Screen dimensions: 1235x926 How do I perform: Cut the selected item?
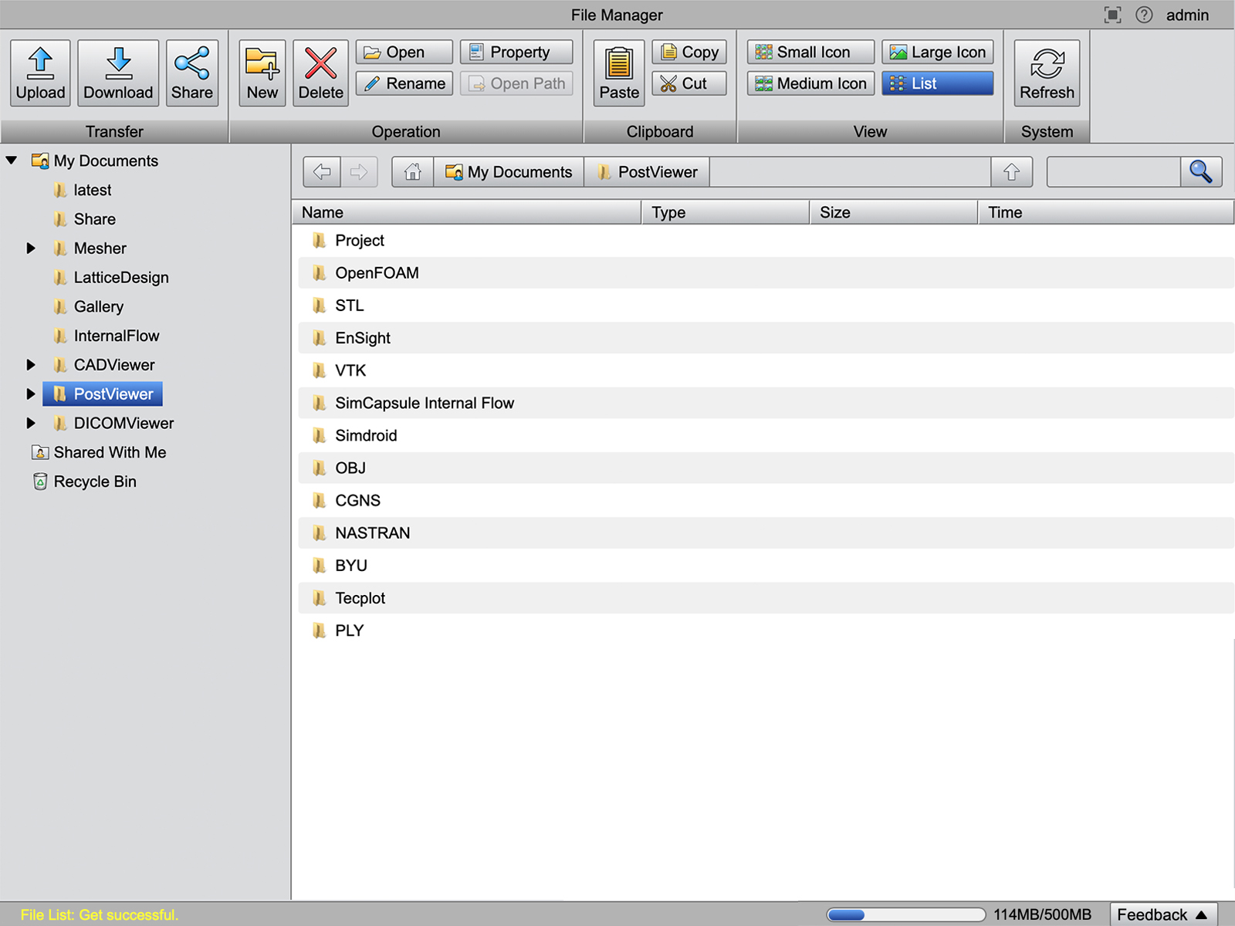point(689,83)
